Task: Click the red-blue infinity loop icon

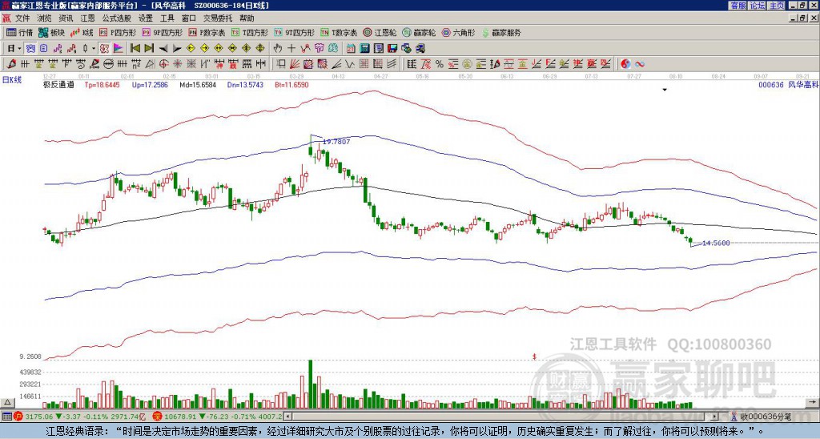Action: (x=640, y=64)
